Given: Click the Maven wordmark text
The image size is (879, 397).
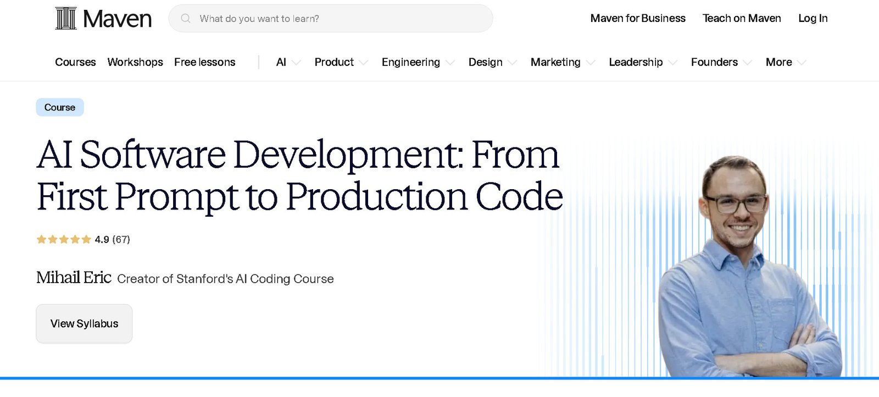Looking at the screenshot, I should click(117, 19).
